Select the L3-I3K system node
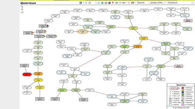The width and height of the screenshot is (195, 109). pyautogui.click(x=75, y=69)
